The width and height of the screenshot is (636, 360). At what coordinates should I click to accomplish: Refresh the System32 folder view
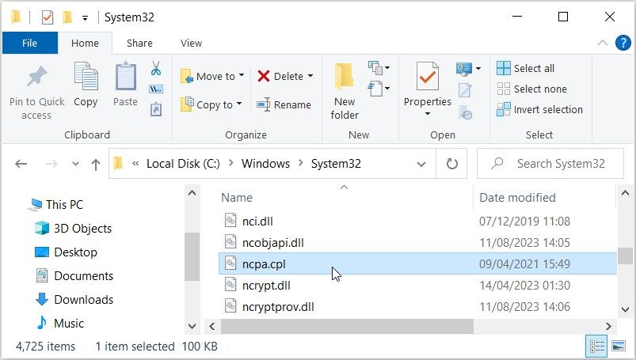tap(451, 164)
